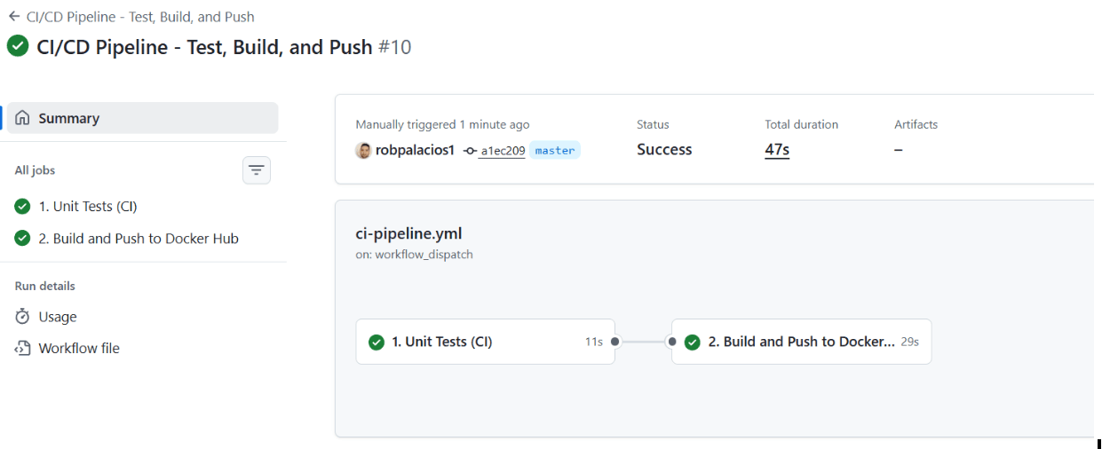Select 'Build and Push to Docker Hub' sidebar job
Viewport: 1110px width, 449px height.
pos(139,238)
